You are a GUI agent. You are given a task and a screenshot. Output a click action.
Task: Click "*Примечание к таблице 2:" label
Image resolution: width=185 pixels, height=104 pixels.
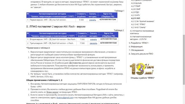(x=38, y=48)
